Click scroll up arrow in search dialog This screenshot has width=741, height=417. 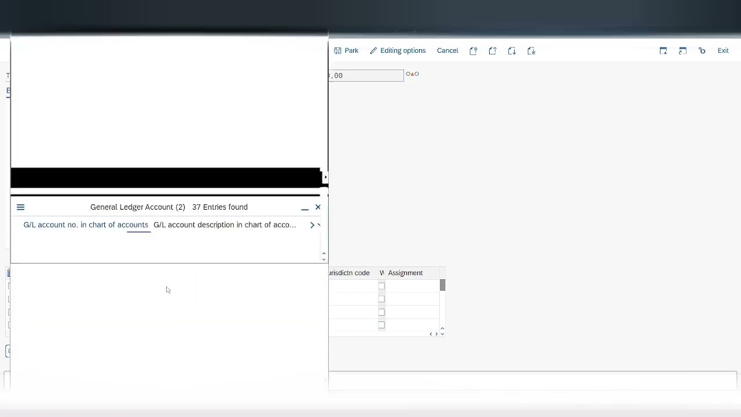tap(324, 253)
